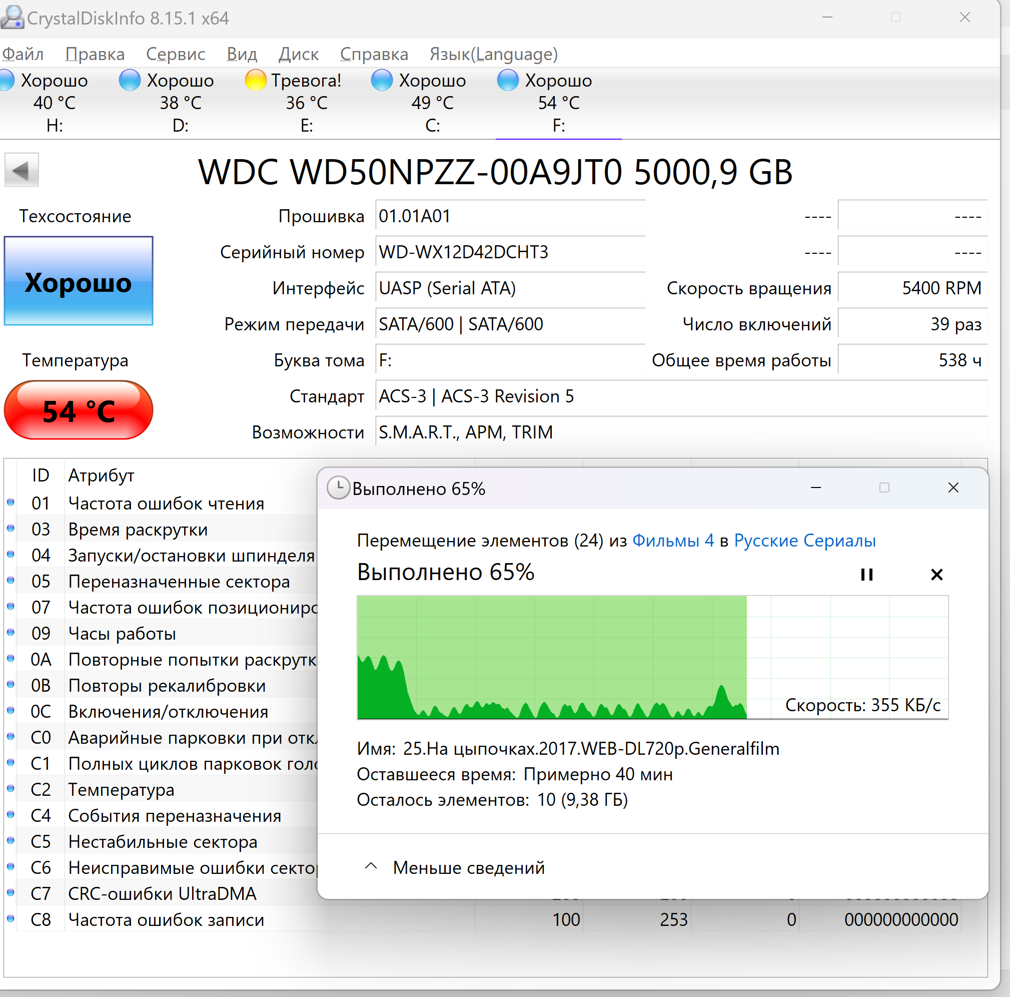Click the previous disk arrow button
The height and width of the screenshot is (997, 1010).
[22, 170]
